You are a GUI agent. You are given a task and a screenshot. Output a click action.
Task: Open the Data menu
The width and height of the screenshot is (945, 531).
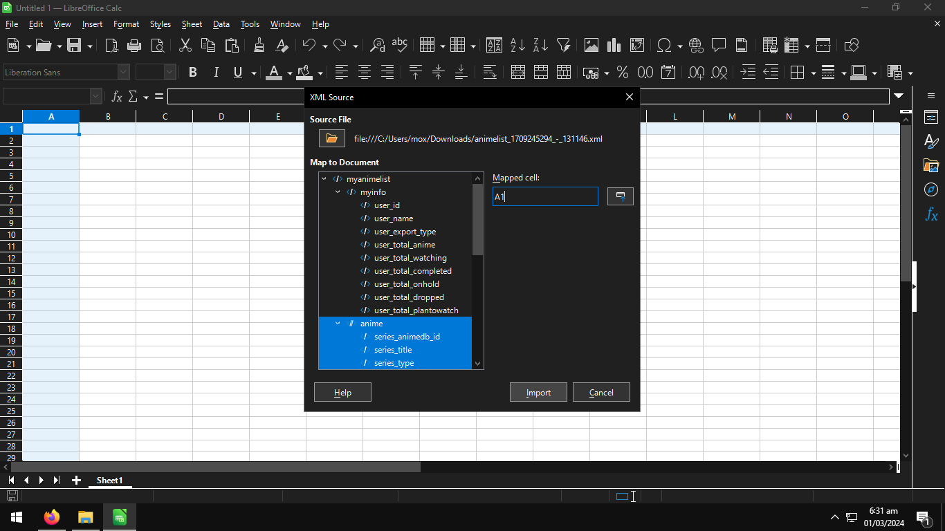221,24
